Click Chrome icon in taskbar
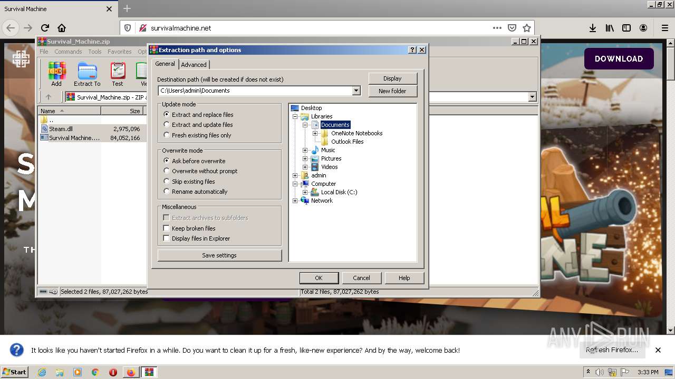The image size is (675, 379). (x=95, y=372)
